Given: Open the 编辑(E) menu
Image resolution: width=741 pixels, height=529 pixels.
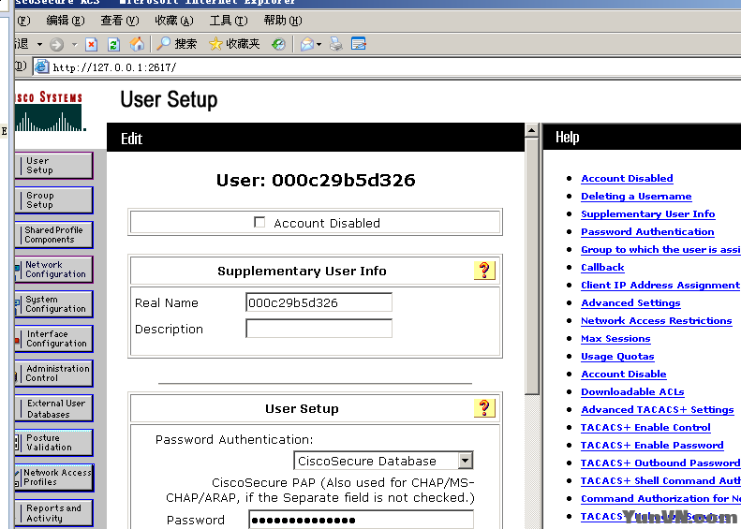Looking at the screenshot, I should pyautogui.click(x=66, y=21).
